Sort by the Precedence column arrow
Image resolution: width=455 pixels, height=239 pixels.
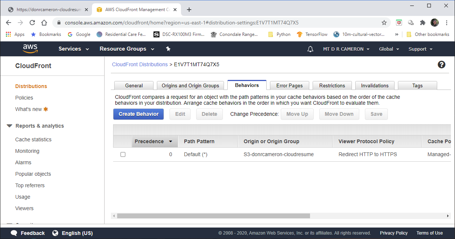(x=171, y=141)
